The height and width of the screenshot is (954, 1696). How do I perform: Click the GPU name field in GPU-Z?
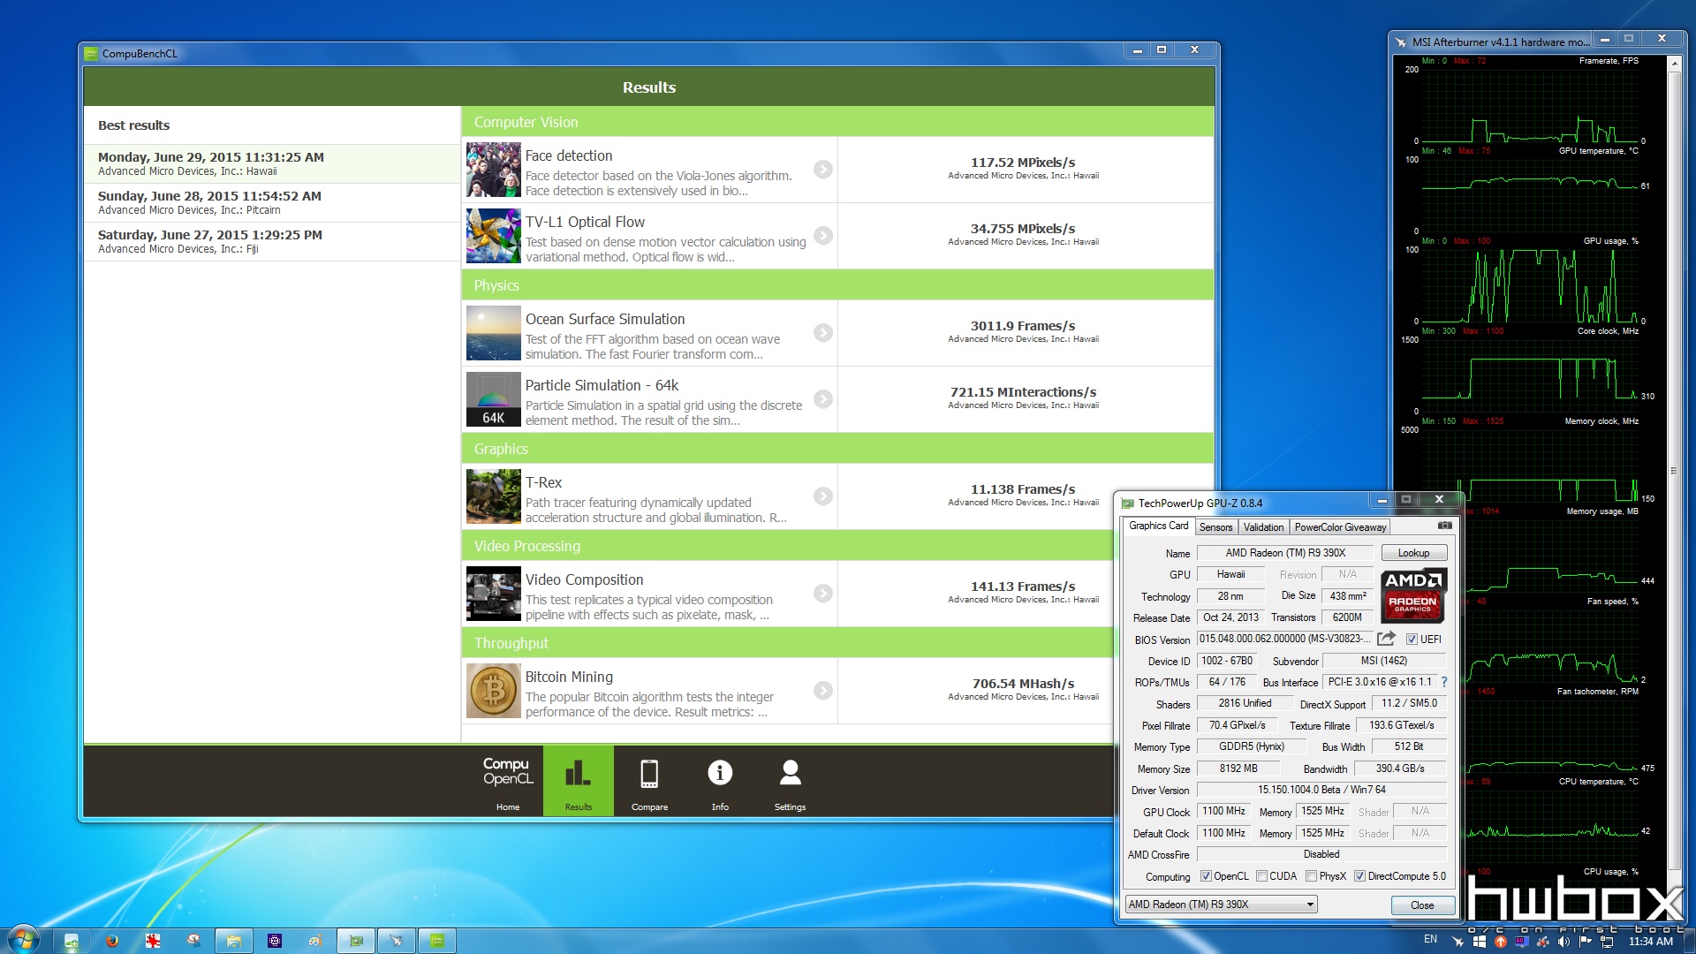pos(1285,553)
